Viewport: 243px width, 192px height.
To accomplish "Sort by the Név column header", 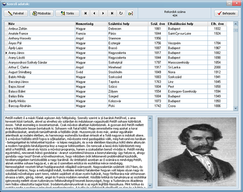I will 41,24.
